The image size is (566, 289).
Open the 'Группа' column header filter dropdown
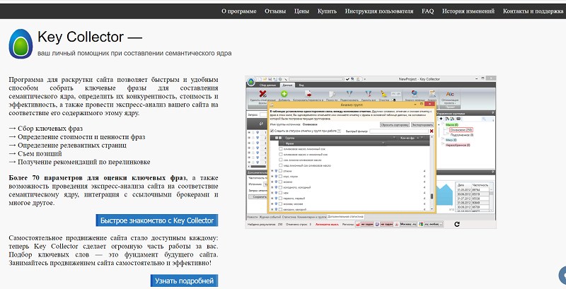[x=394, y=138]
